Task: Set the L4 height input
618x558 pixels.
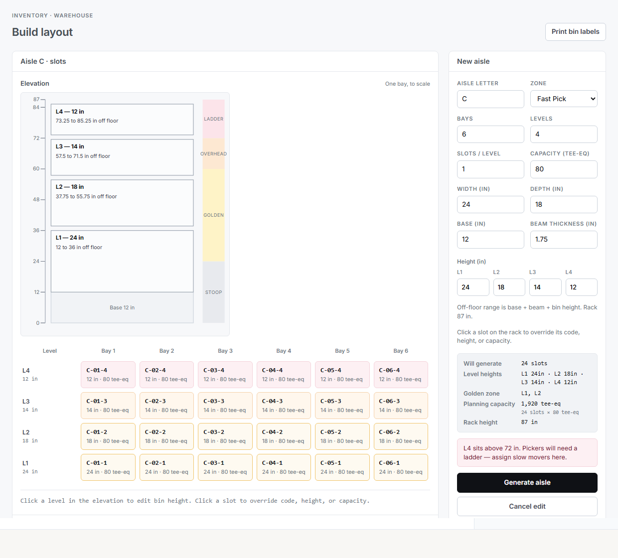Action: click(x=582, y=287)
